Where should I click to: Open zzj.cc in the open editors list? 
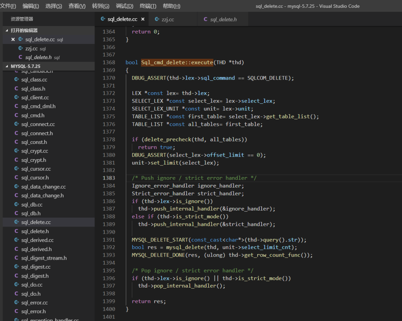click(x=32, y=49)
